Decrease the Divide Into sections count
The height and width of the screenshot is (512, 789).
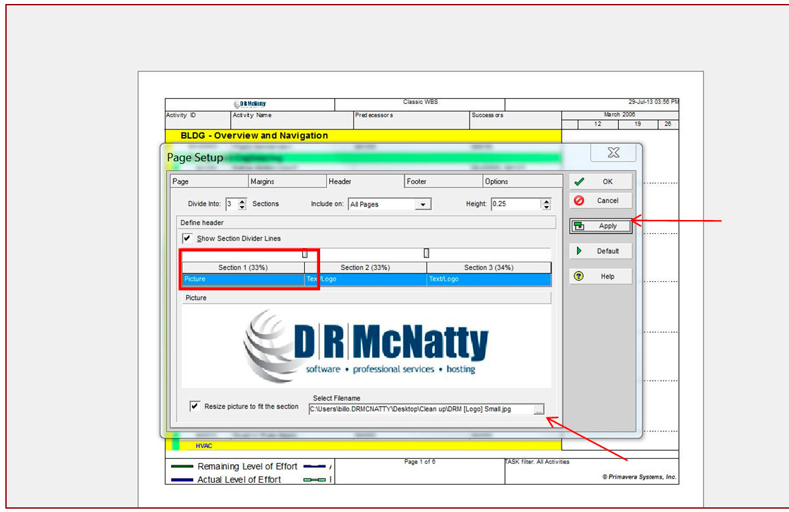click(x=242, y=207)
